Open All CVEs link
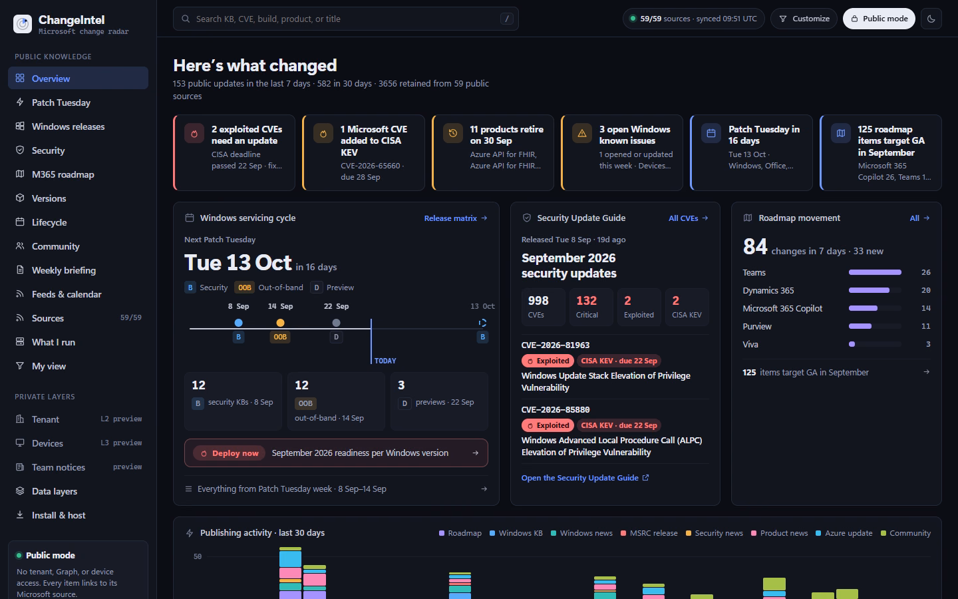 [x=689, y=218]
